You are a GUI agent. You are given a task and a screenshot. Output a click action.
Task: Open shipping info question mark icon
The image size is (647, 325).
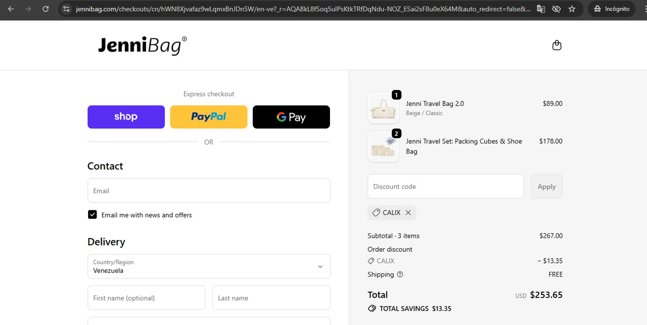[400, 275]
